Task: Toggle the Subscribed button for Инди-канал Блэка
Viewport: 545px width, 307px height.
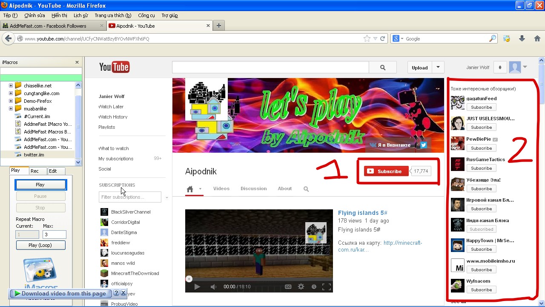Action: [x=482, y=229]
